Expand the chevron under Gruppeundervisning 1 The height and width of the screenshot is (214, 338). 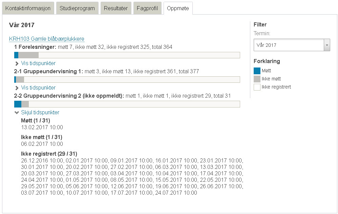17,88
